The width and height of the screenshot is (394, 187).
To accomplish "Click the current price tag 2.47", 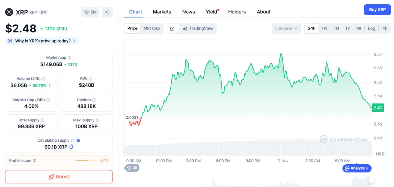I will (378, 108).
